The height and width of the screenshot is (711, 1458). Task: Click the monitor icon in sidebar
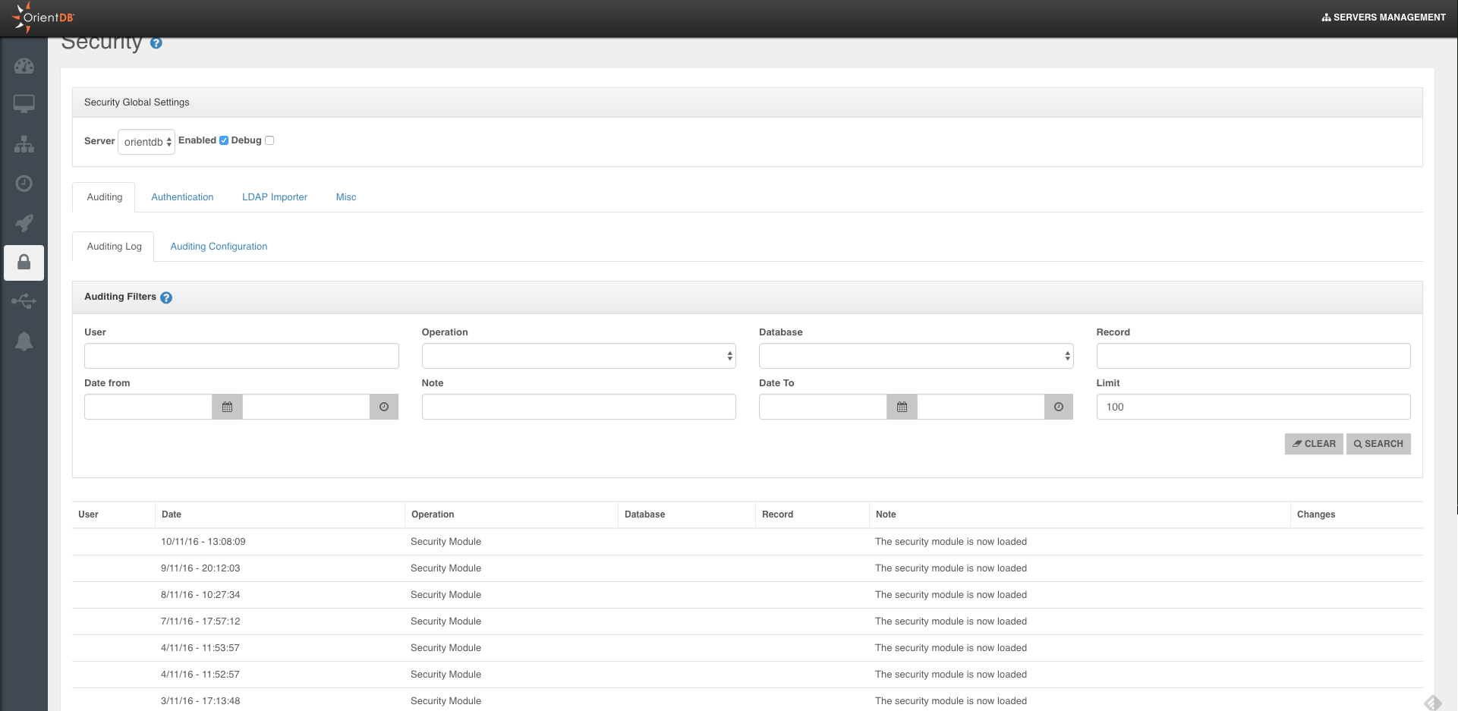tap(24, 104)
